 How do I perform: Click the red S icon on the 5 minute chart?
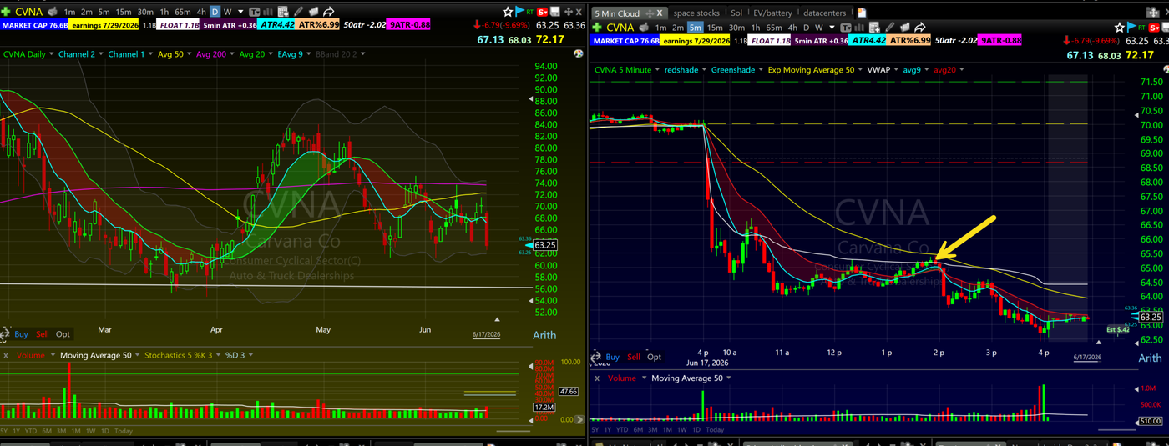tap(1154, 28)
